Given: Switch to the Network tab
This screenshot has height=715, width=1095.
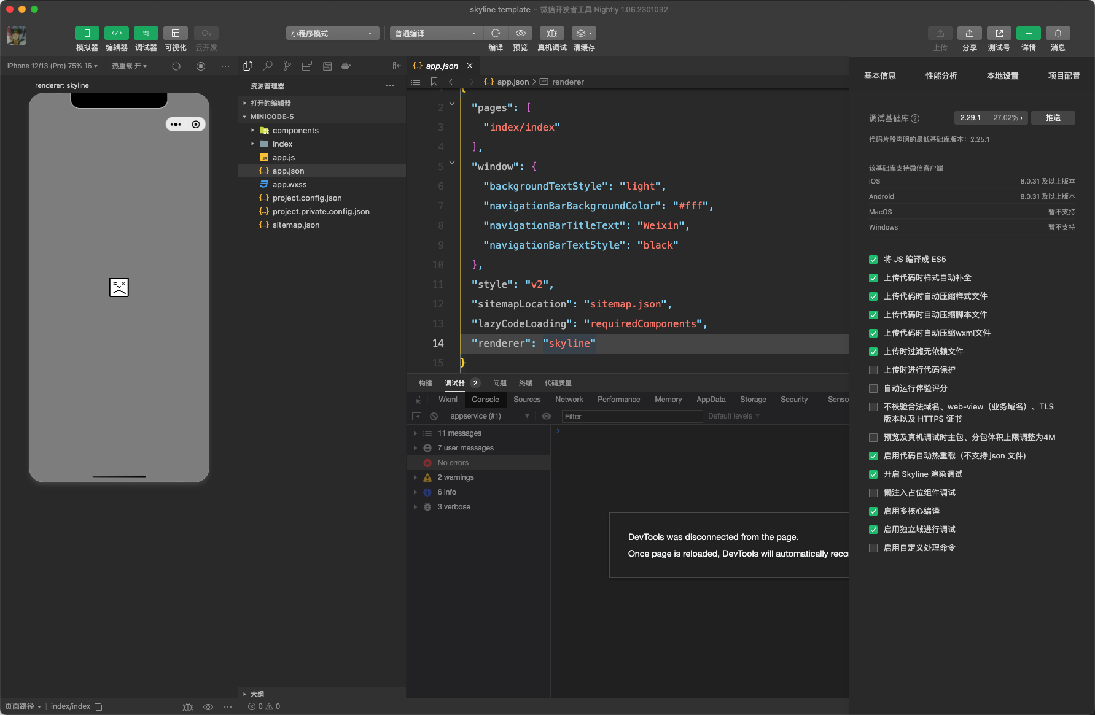Looking at the screenshot, I should point(569,400).
